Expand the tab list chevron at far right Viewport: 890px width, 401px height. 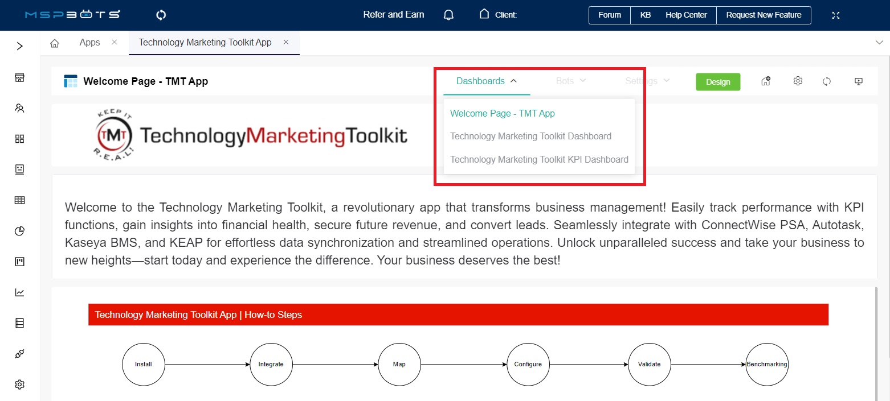tap(878, 43)
